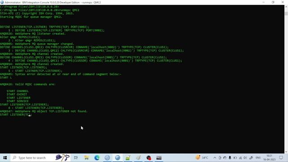
Task: Click the 'AMQ8405: Syntax error detected' line
Action: click(61, 74)
